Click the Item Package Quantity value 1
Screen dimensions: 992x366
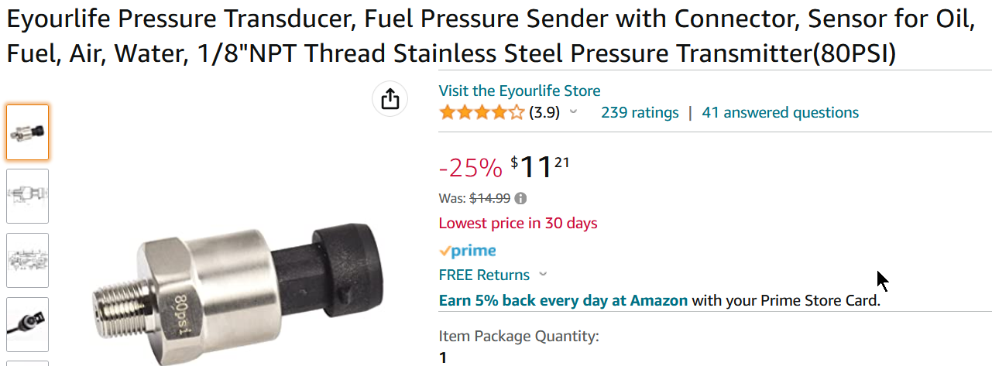pos(443,358)
